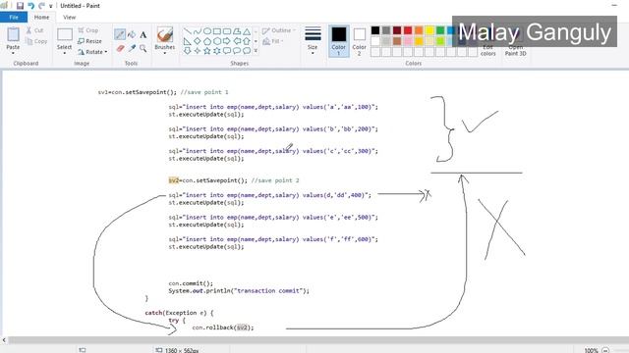This screenshot has width=629, height=353.
Task: Activate Color 2 background selector
Action: [359, 41]
